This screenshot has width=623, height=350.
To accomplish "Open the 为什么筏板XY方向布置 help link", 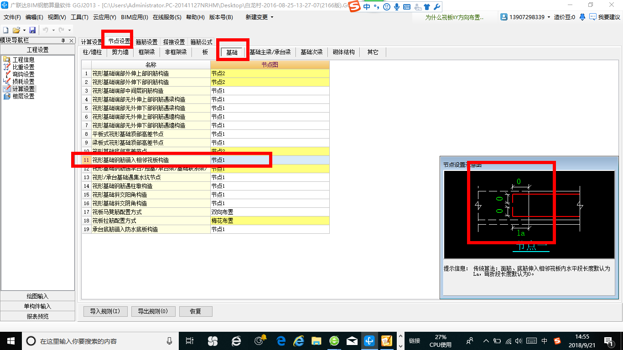I will (x=454, y=17).
